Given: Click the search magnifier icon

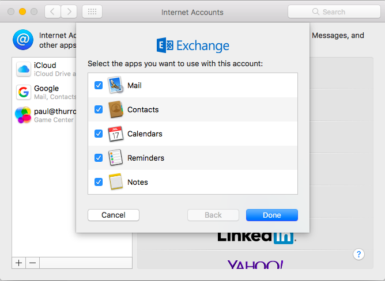Looking at the screenshot, I should (x=315, y=12).
